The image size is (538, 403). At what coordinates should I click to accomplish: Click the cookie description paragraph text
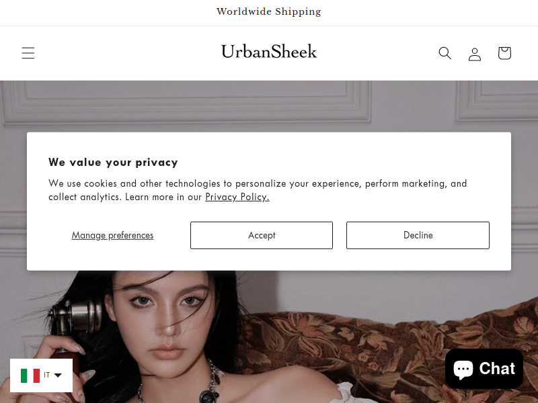coord(258,190)
